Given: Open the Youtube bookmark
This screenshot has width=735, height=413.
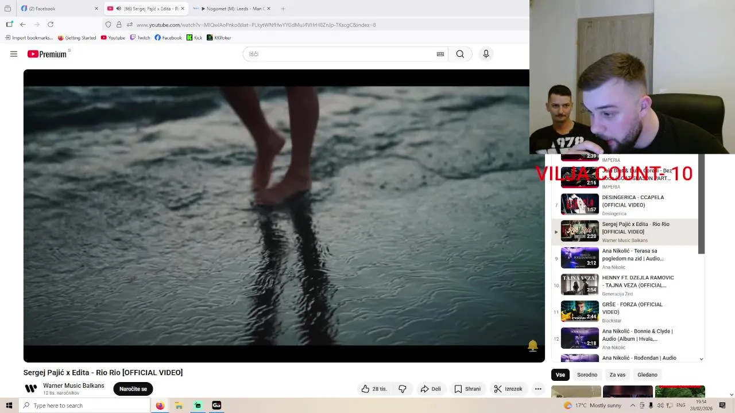Looking at the screenshot, I should [x=113, y=38].
